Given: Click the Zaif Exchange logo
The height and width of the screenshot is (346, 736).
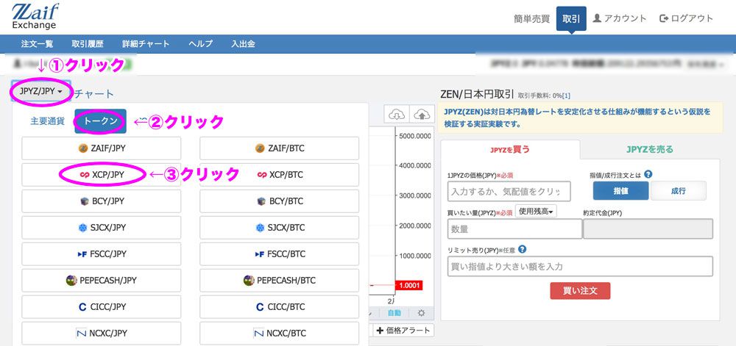Looking at the screenshot, I should coord(35,16).
